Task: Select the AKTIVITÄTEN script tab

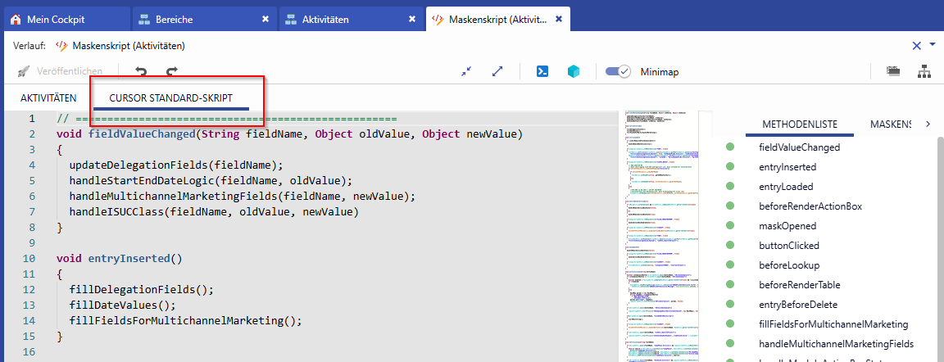Action: coord(48,97)
